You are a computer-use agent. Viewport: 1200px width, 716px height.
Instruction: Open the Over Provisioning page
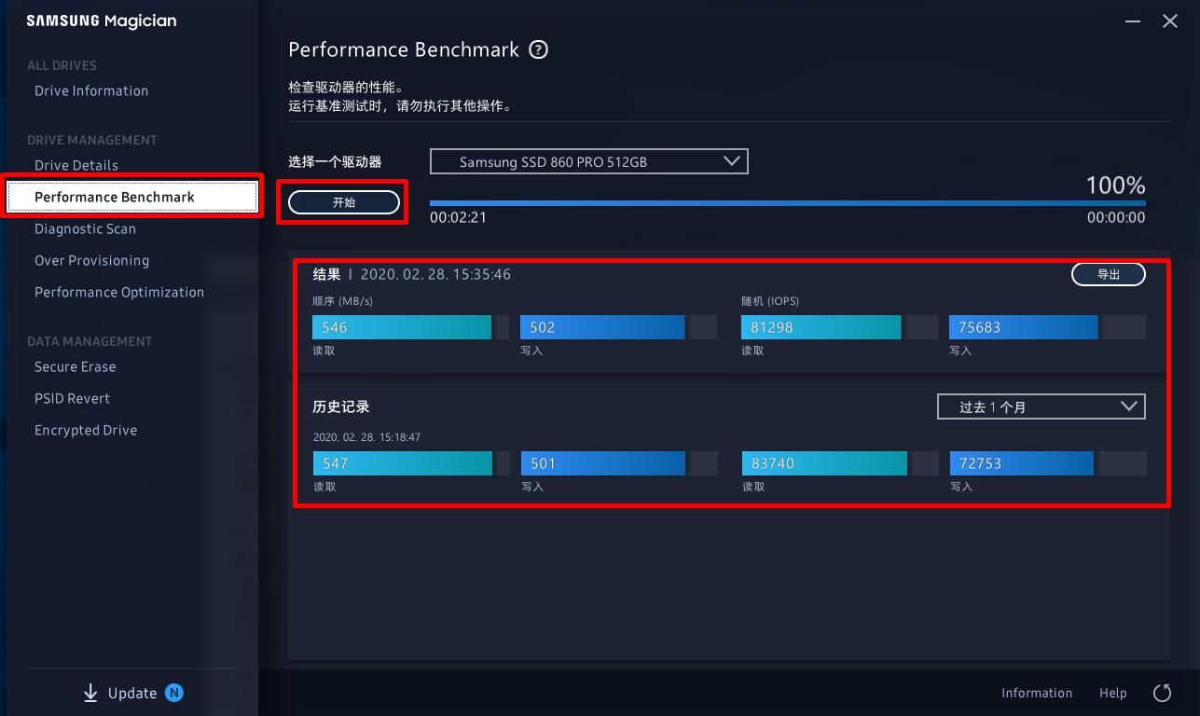pos(91,260)
